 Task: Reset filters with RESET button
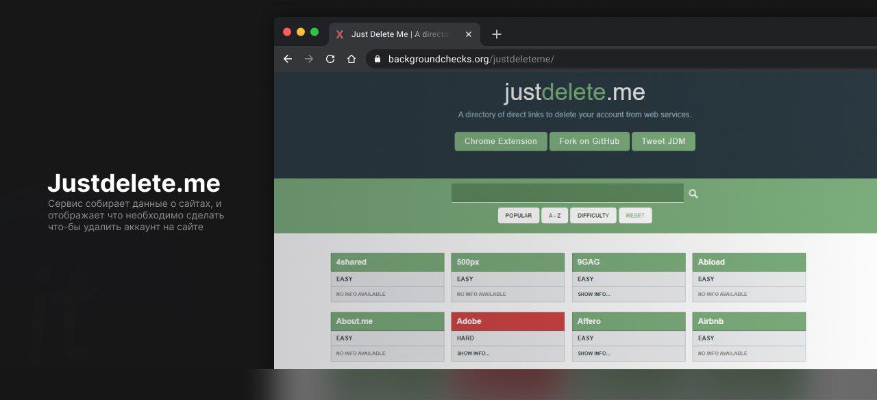click(635, 216)
